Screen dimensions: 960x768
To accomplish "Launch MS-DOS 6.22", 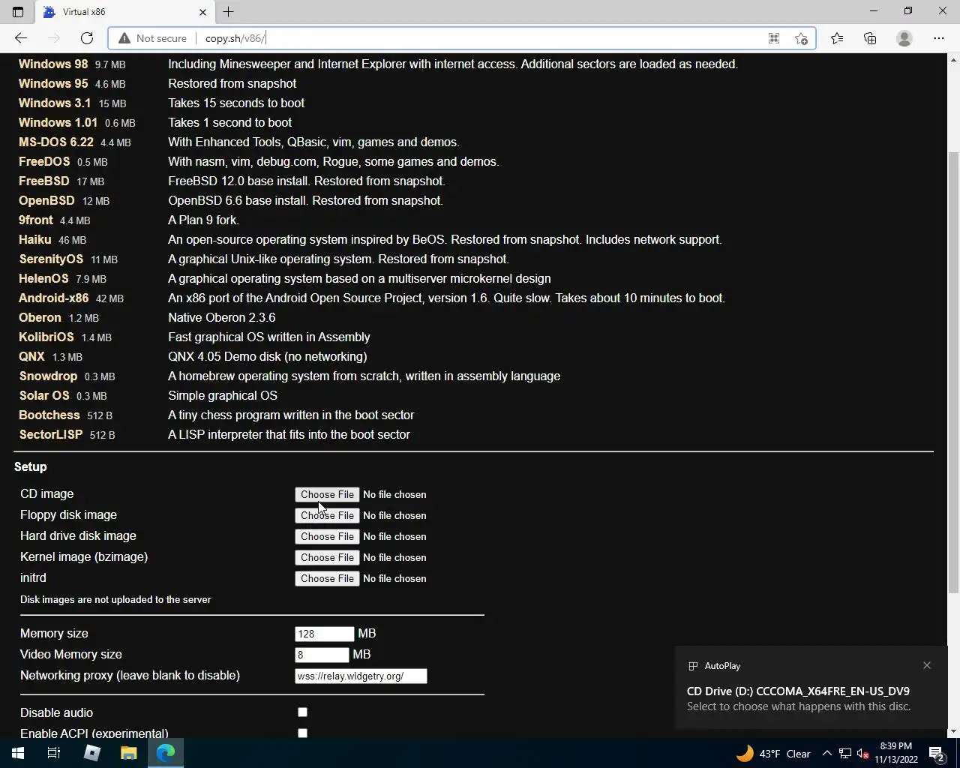I will [56, 142].
